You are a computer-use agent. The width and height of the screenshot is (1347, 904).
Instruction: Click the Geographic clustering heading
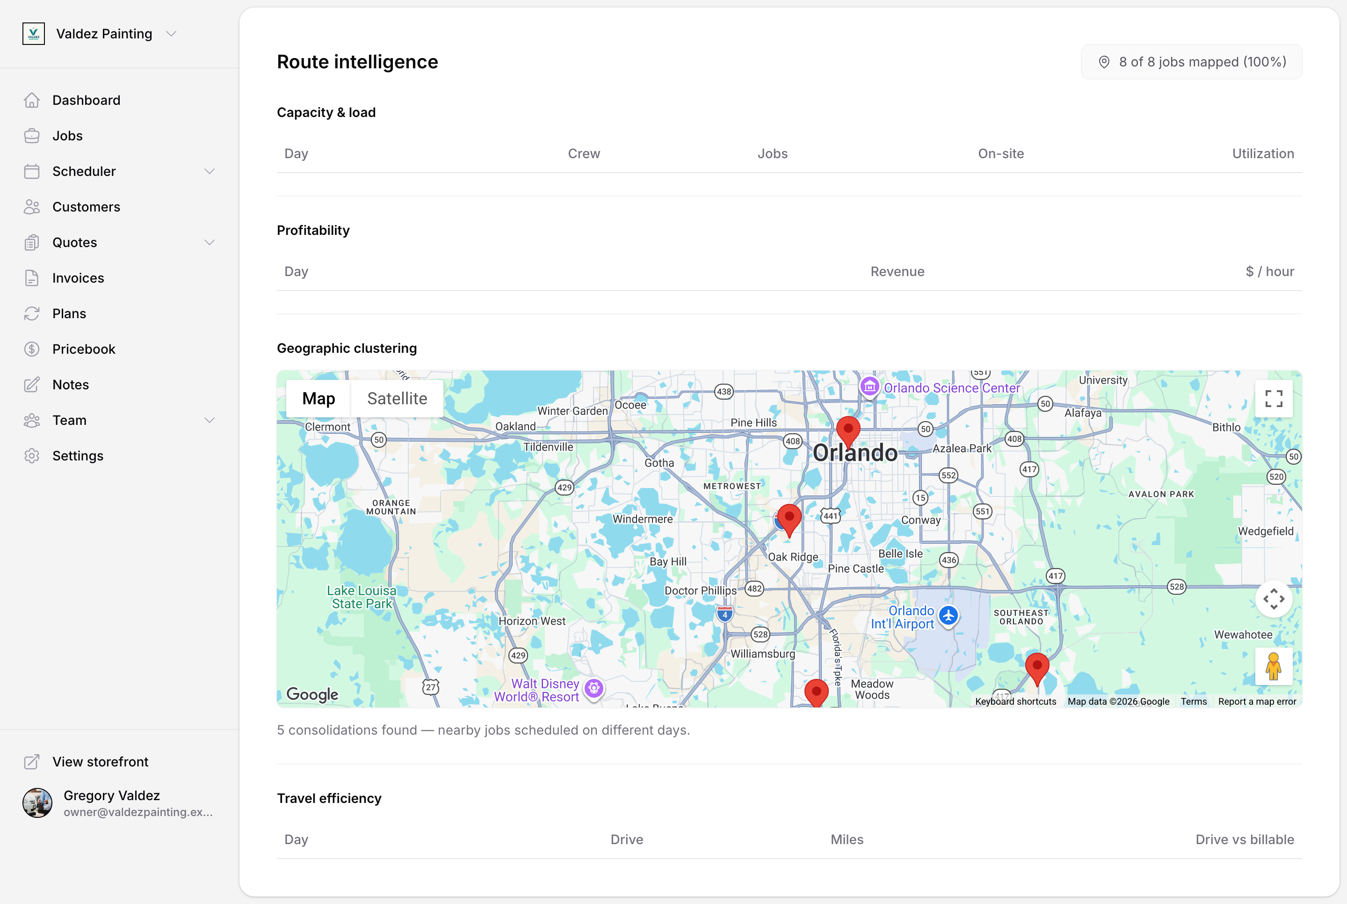pos(347,348)
